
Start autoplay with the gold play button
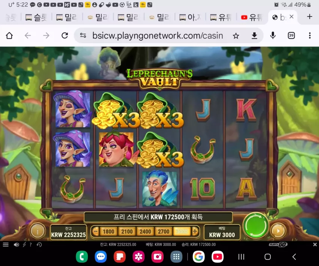pos(278,231)
